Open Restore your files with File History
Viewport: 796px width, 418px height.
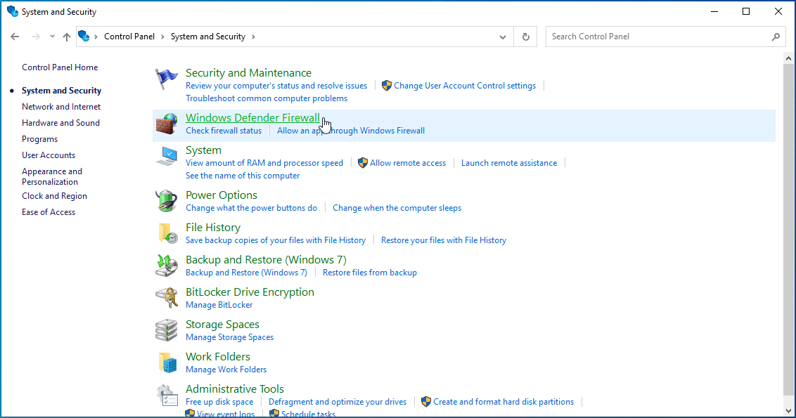coord(444,240)
